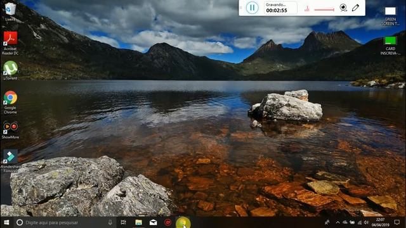Screen dimensions: 406x228
Task: Open File Explorer from the taskbar
Action: click(138, 222)
